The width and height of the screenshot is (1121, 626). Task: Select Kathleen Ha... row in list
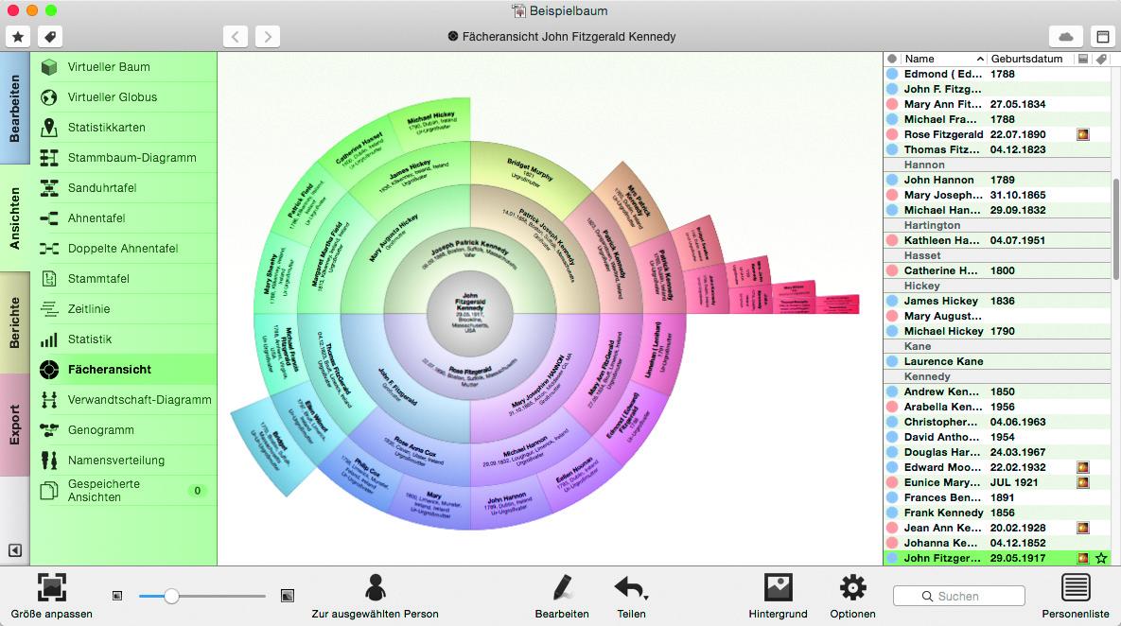click(997, 240)
